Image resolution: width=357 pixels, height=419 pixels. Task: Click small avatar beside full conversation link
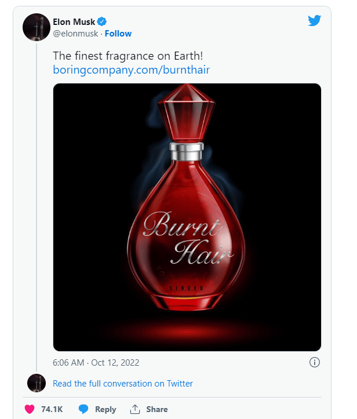pos(37,383)
